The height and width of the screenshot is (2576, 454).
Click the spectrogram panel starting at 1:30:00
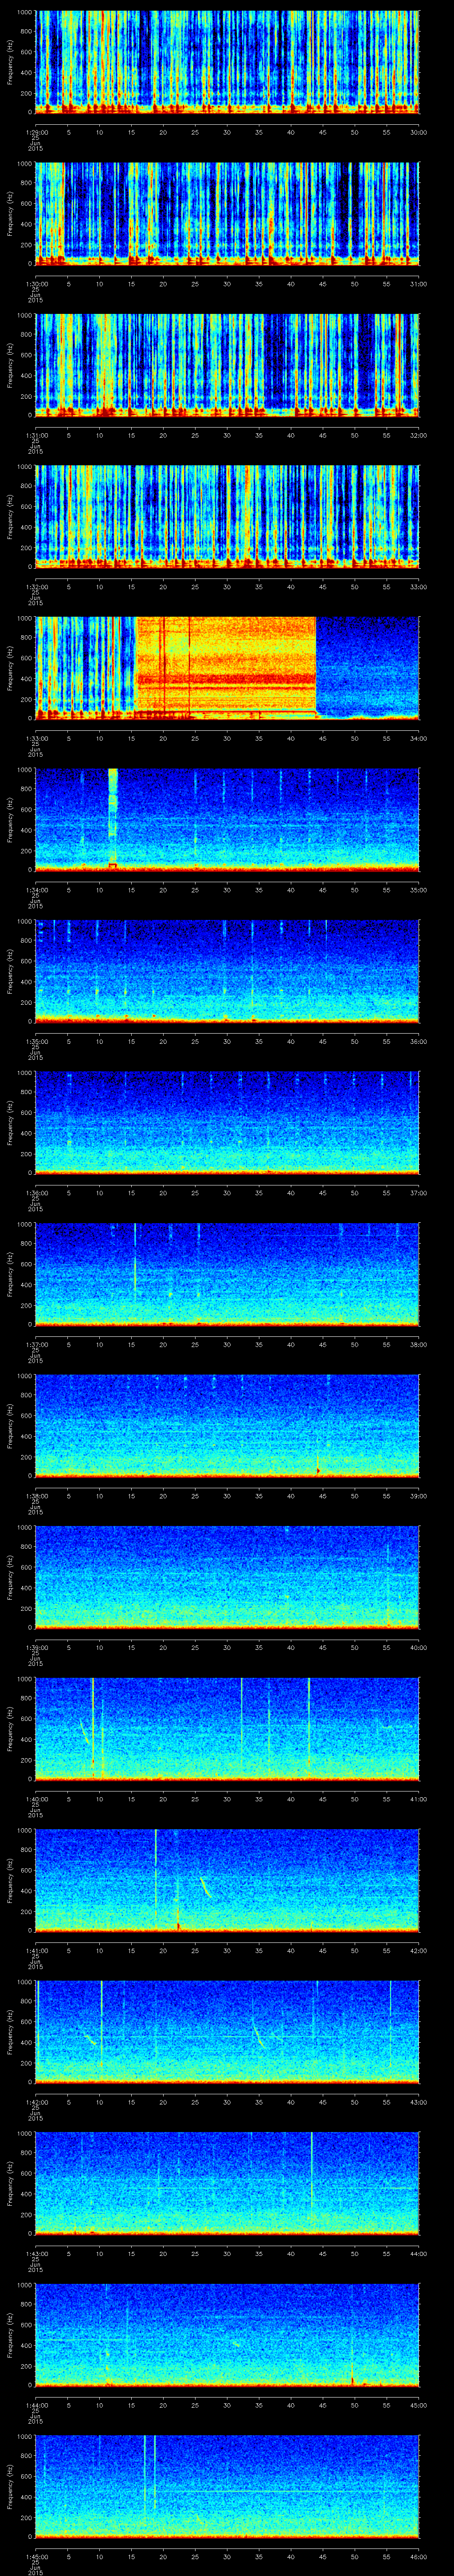pos(227,213)
